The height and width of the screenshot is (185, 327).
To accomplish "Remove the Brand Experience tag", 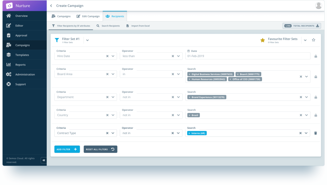I will click(189, 97).
